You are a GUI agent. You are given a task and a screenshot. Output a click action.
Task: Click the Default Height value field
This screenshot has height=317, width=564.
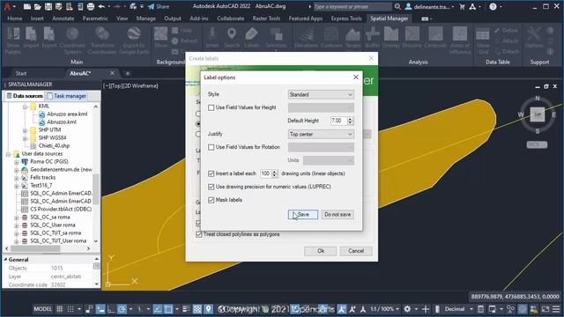338,121
